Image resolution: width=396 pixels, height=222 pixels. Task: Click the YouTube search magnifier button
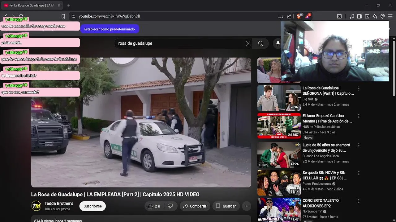pyautogui.click(x=260, y=43)
